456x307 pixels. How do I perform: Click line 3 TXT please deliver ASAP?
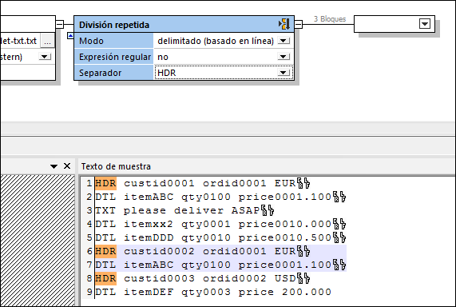click(x=177, y=210)
